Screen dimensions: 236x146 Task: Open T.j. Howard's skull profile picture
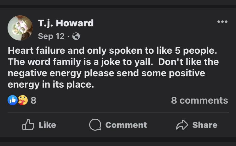tap(20, 28)
